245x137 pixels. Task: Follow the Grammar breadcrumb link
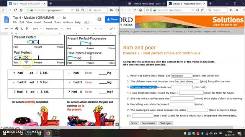(x=164, y=32)
